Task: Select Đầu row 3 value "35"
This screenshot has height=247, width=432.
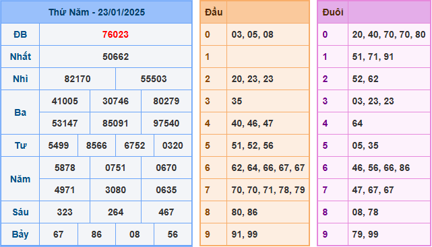Action: [237, 101]
